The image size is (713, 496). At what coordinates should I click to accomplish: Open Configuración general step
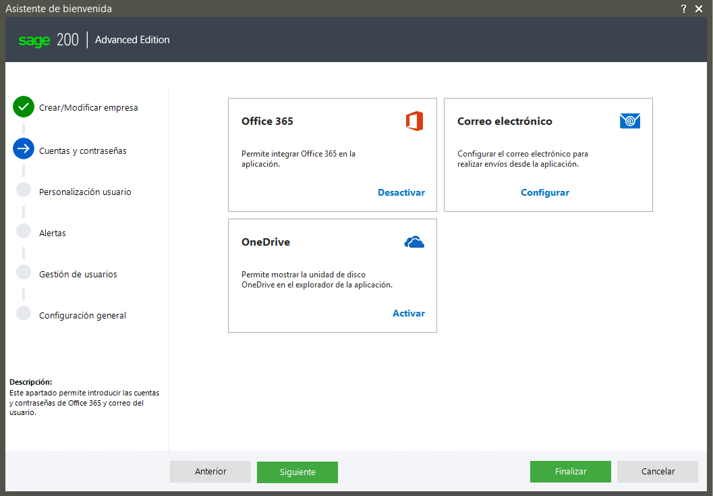pos(82,315)
